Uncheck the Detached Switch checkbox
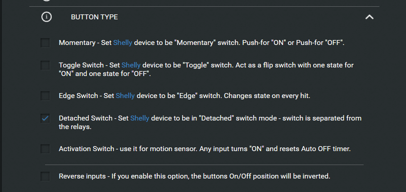 point(45,118)
